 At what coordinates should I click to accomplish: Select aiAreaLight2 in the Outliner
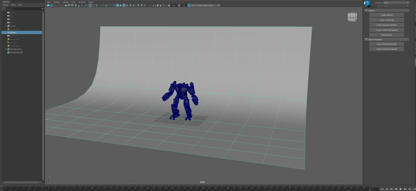15,39
